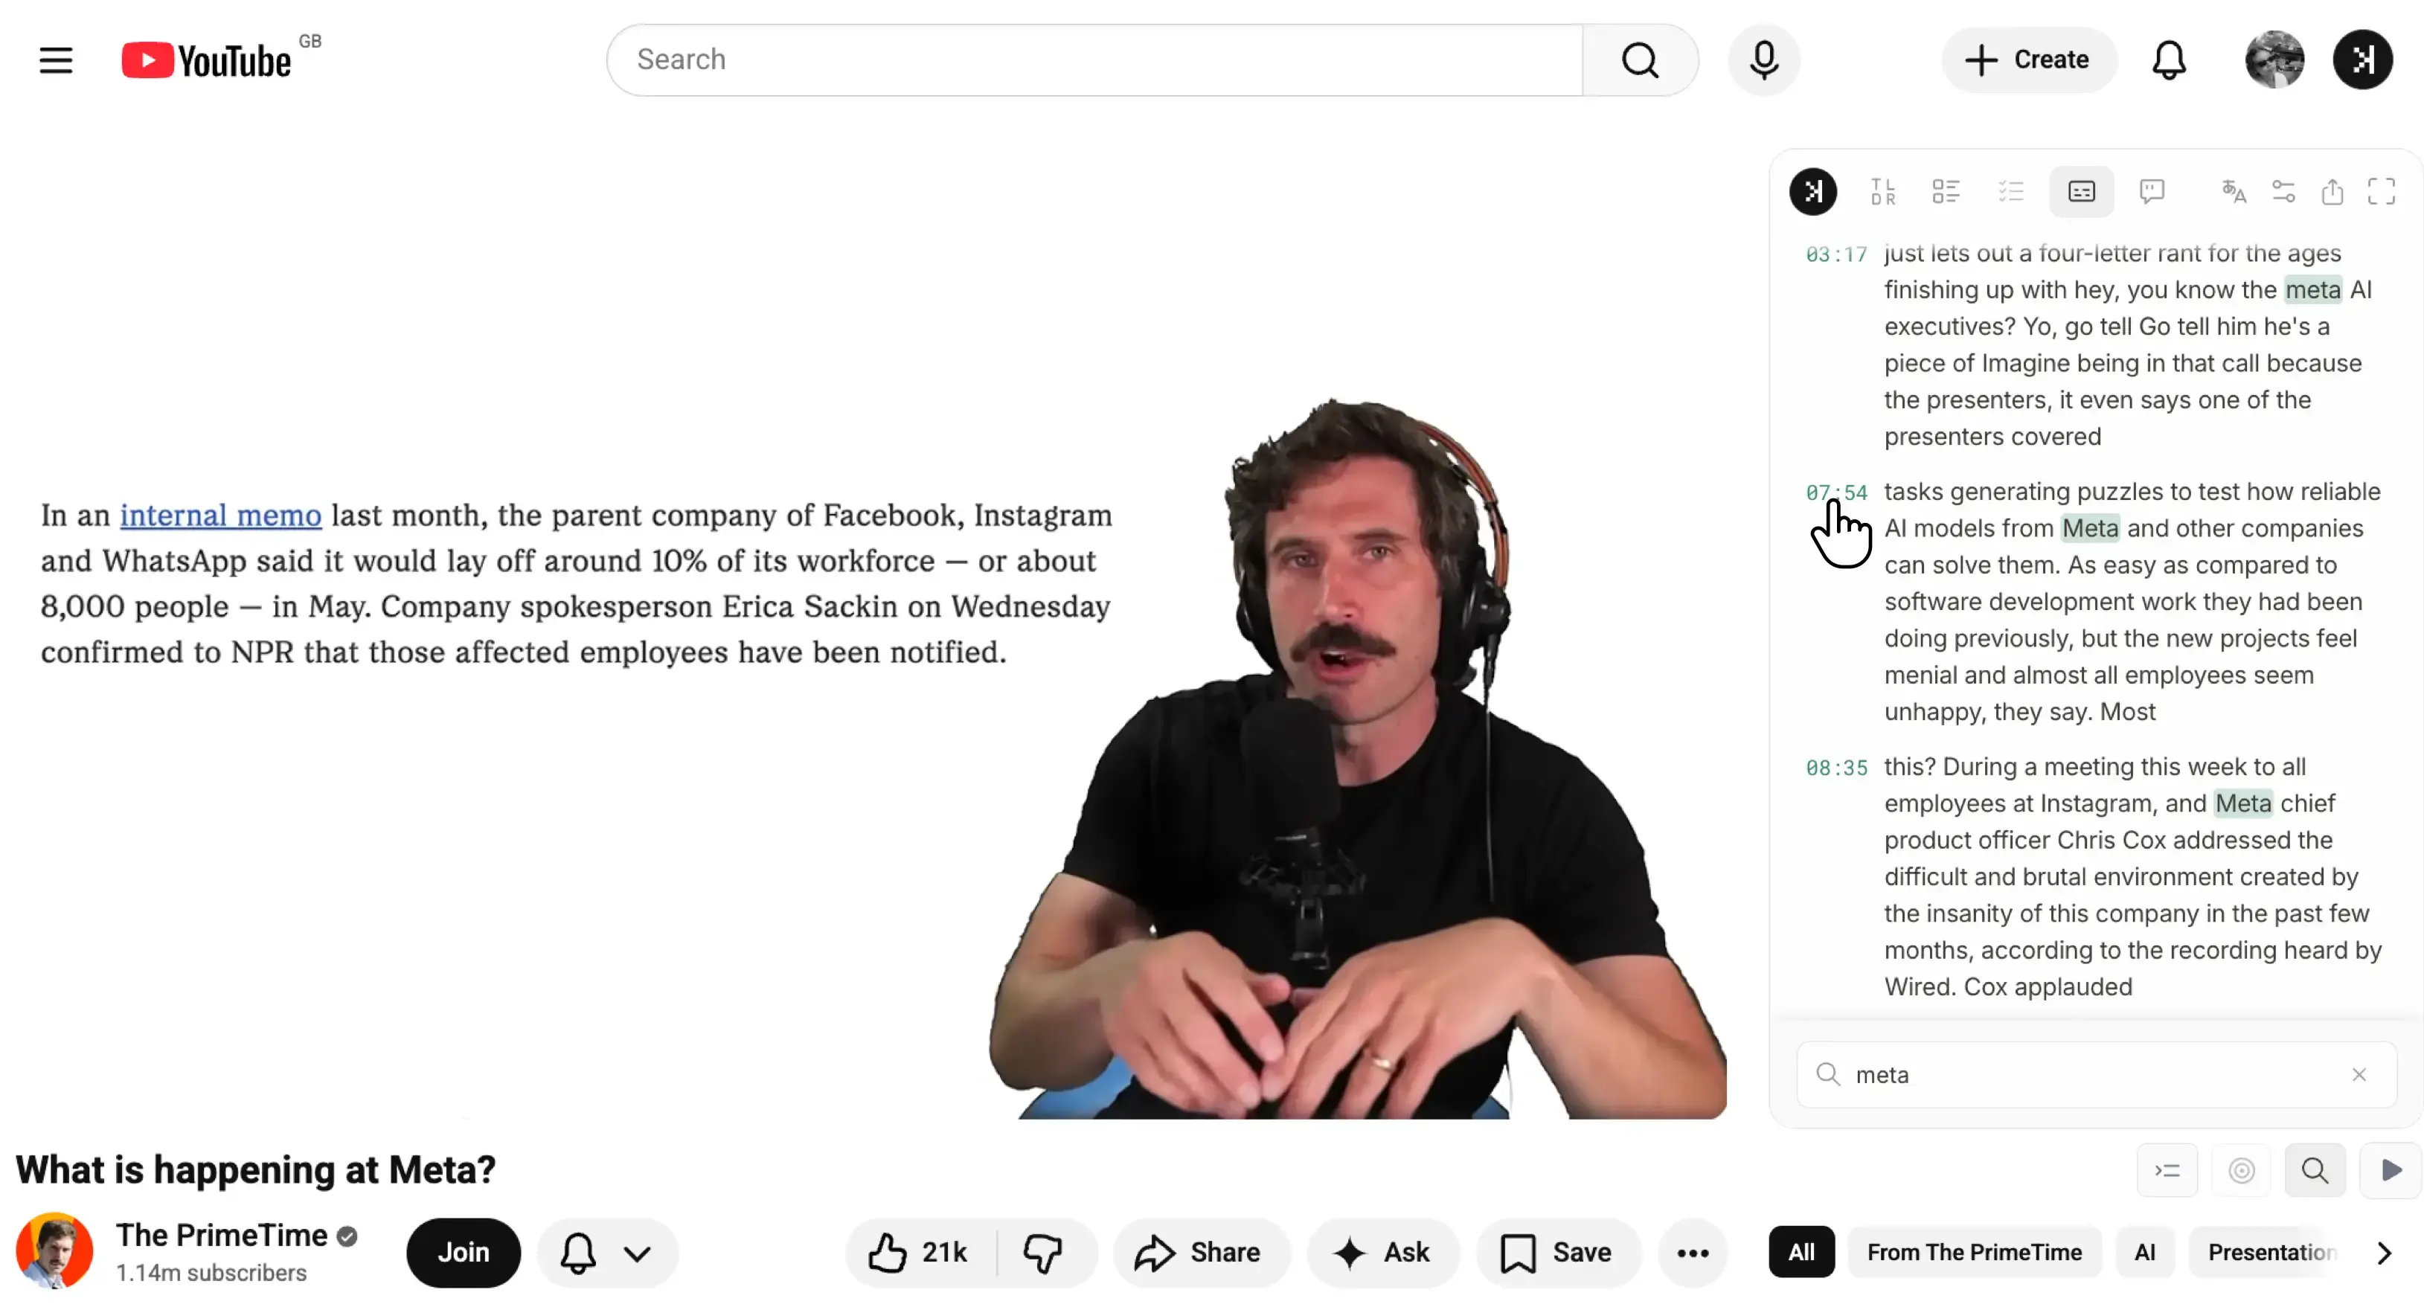Clear the transcript search with the X
The image size is (2424, 1310).
click(x=2359, y=1075)
